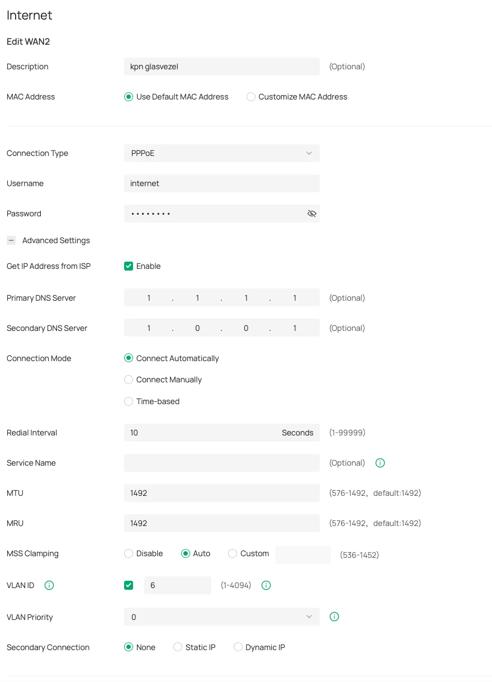Click the Service Name info icon
The image size is (492, 682).
[x=380, y=463]
